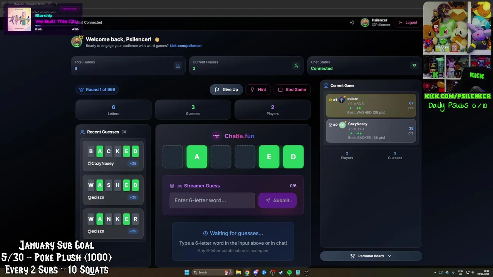Click the 67 pts score for eclszn
The width and height of the screenshot is (493, 277).
tap(411, 105)
